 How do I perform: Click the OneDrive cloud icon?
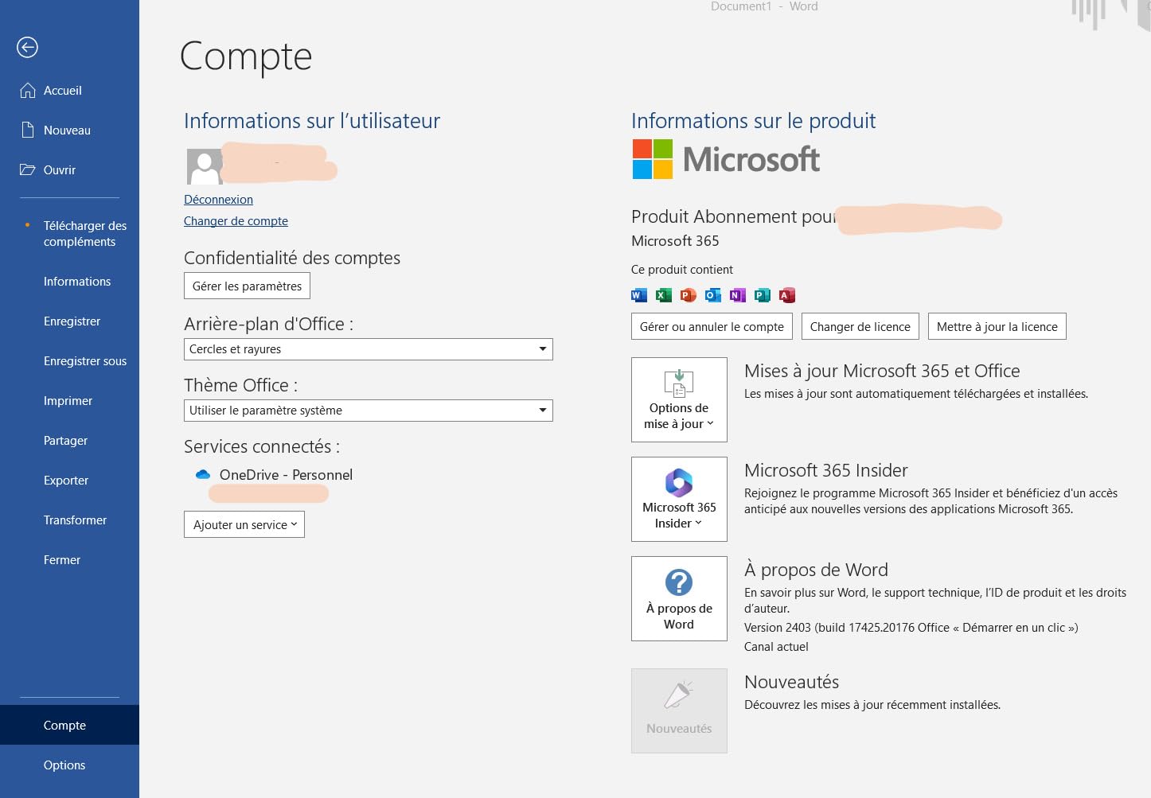tap(203, 474)
